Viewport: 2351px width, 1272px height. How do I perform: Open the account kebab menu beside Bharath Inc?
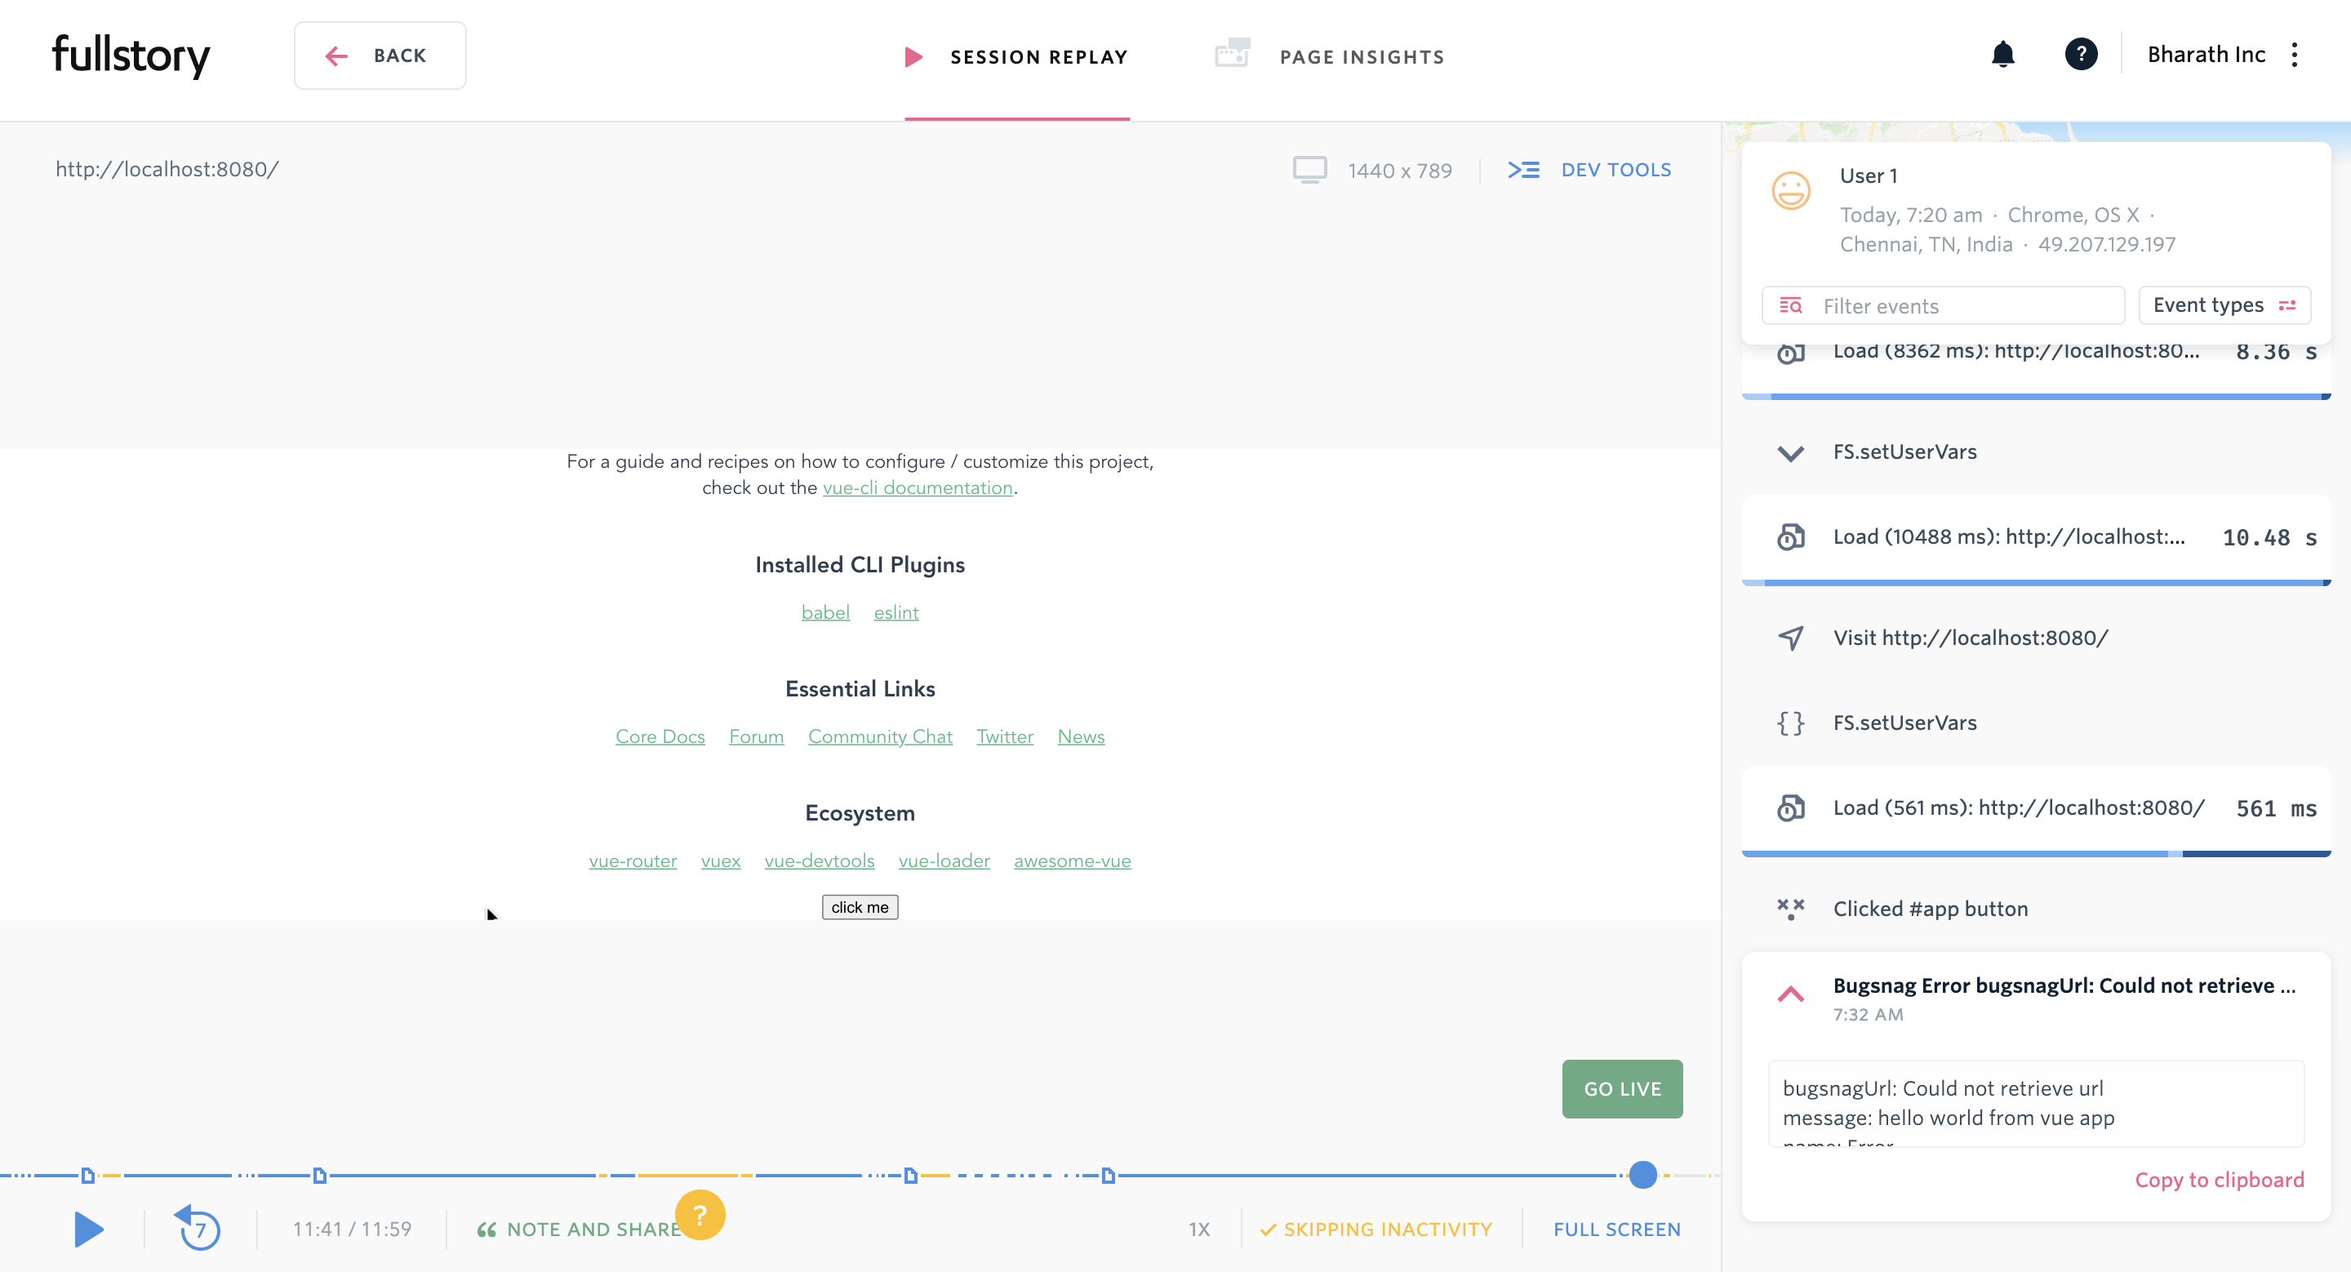point(2295,55)
